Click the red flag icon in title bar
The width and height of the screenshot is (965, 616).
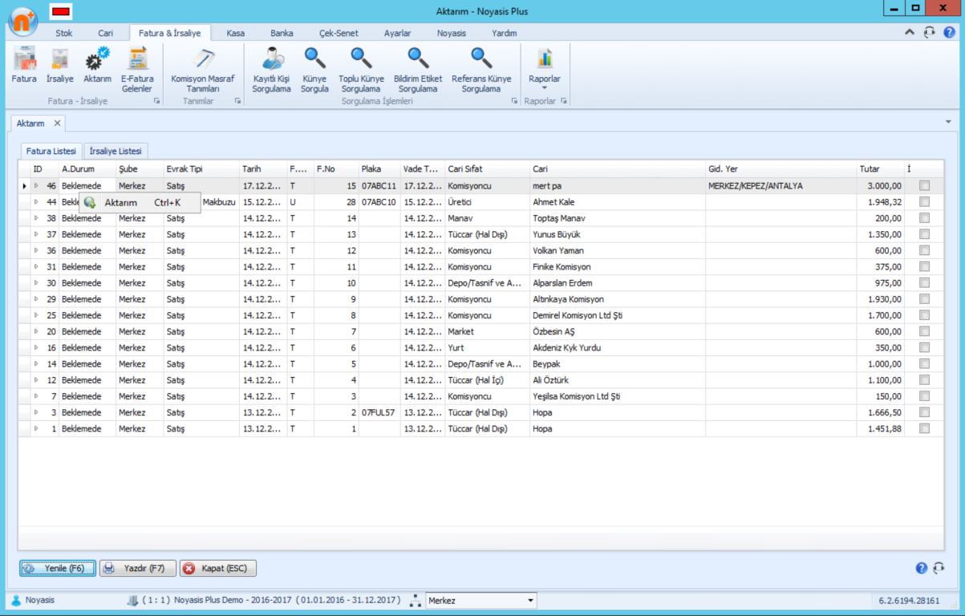click(61, 11)
